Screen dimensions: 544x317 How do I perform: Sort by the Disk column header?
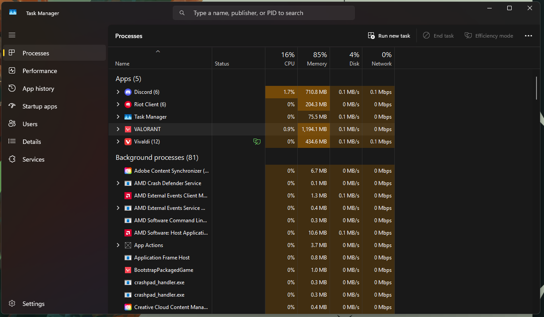[x=346, y=58]
